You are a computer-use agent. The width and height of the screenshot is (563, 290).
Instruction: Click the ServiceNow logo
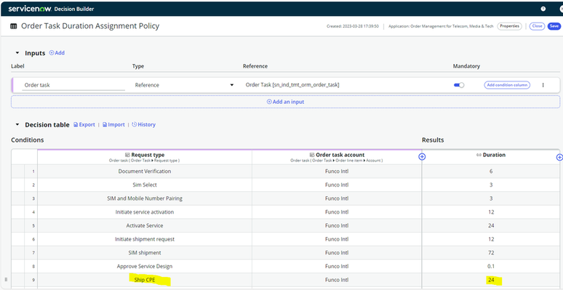30,9
